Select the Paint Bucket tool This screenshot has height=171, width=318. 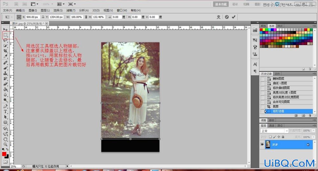(x=5, y=89)
